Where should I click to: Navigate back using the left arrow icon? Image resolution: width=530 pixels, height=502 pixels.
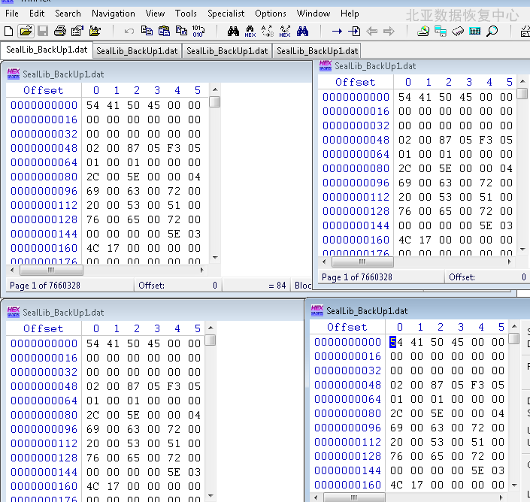[372, 32]
